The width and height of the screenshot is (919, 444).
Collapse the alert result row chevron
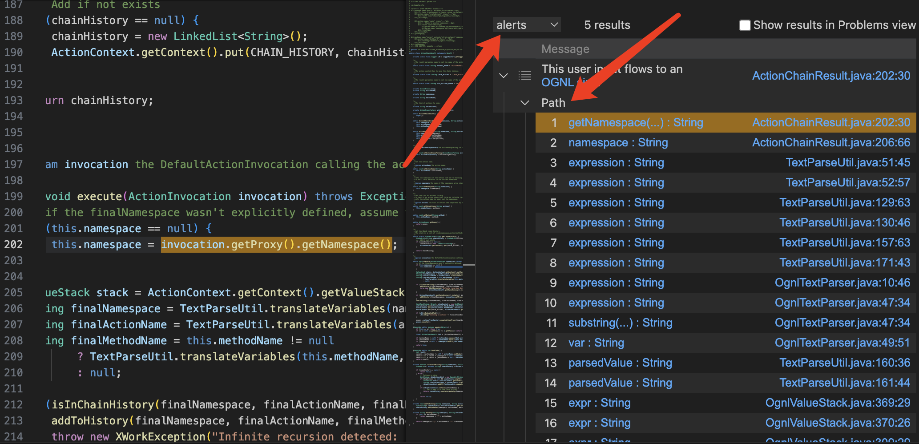coord(504,76)
